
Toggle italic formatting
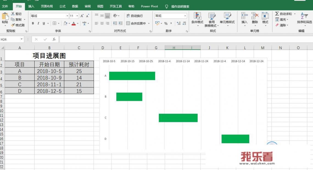point(38,24)
